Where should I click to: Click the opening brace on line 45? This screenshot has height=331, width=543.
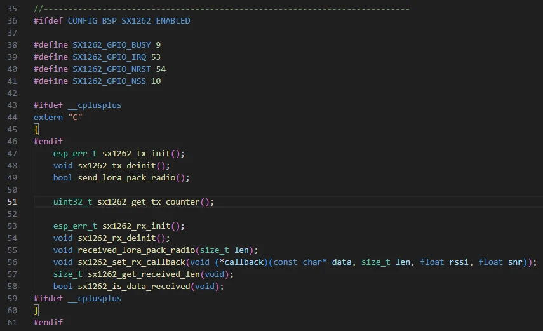pos(36,130)
